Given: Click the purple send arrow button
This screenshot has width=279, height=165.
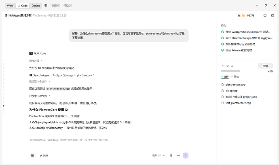Looking at the screenshot, I should click(186, 156).
